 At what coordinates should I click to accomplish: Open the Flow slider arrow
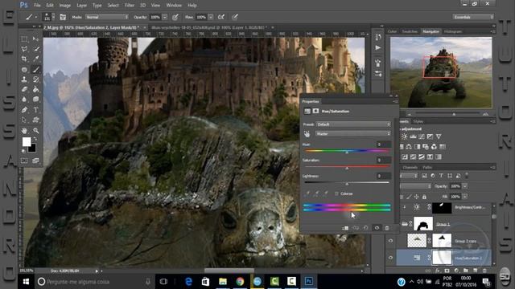[211, 17]
